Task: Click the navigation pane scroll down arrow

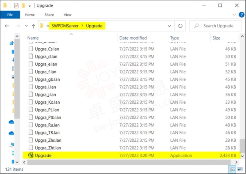Action: pos(17,162)
